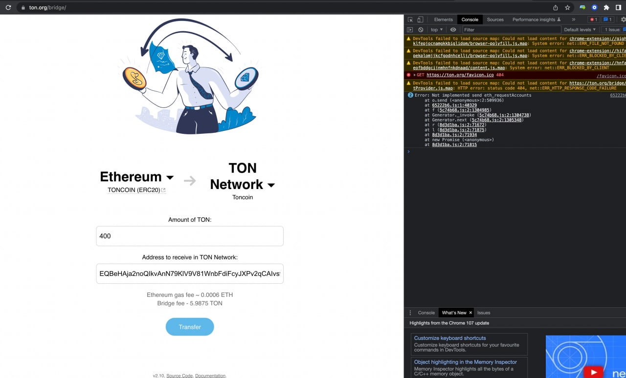Click the console input prompt line
Screen dimensions: 626x378
(515, 152)
